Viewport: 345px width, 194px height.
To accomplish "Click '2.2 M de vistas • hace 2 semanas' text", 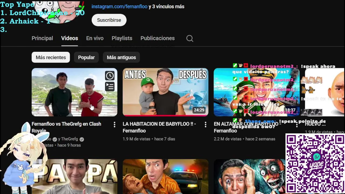I will click(x=244, y=139).
